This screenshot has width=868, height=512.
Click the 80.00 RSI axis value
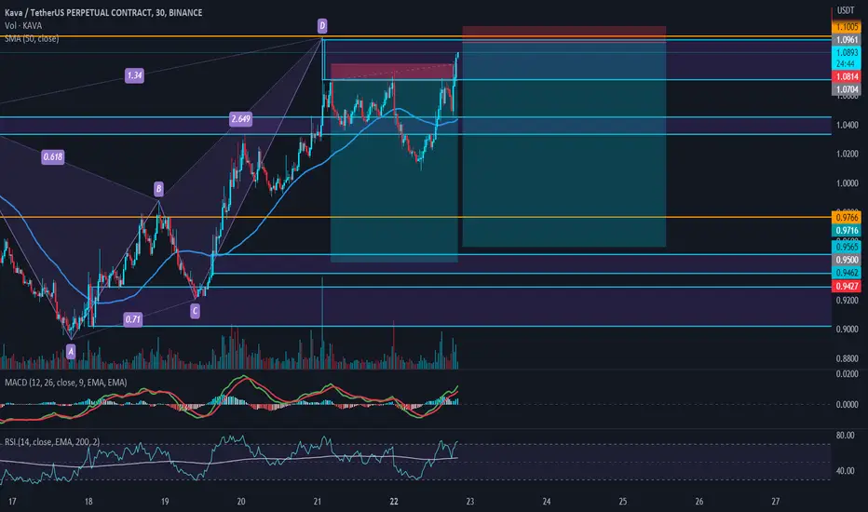pyautogui.click(x=846, y=436)
